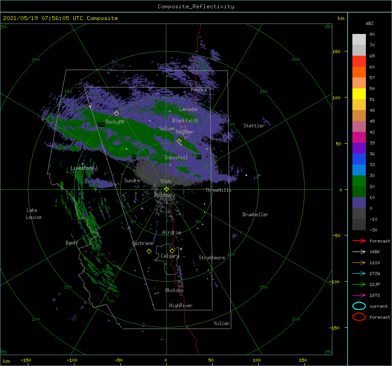The height and width of the screenshot is (366, 392).
Task: Click the Airdrie city label
Action: coord(172,232)
